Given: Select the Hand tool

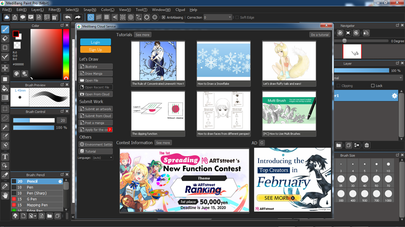Looking at the screenshot, I should tap(5, 195).
